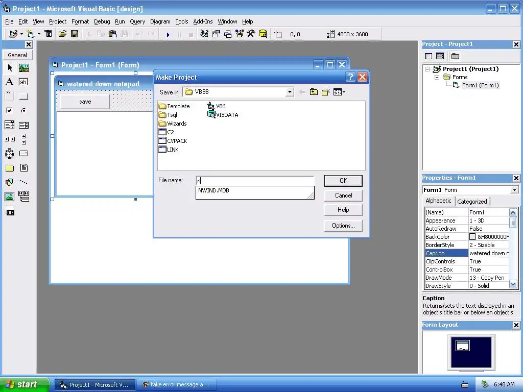Select the Image tool in the toolbox
Viewport: 523px width, 392px height.
[x=10, y=197]
